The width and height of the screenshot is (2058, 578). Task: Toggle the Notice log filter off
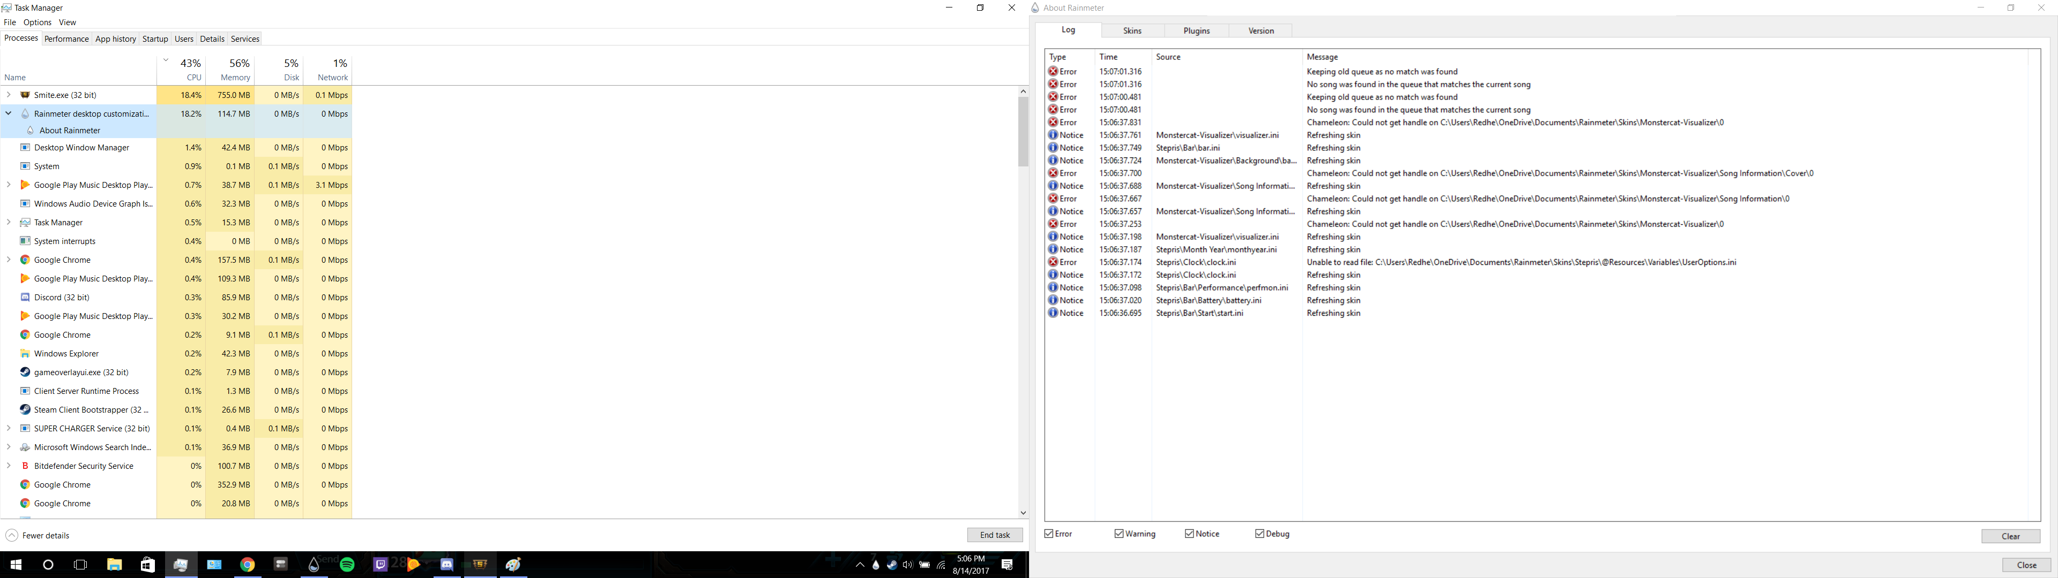coord(1189,533)
